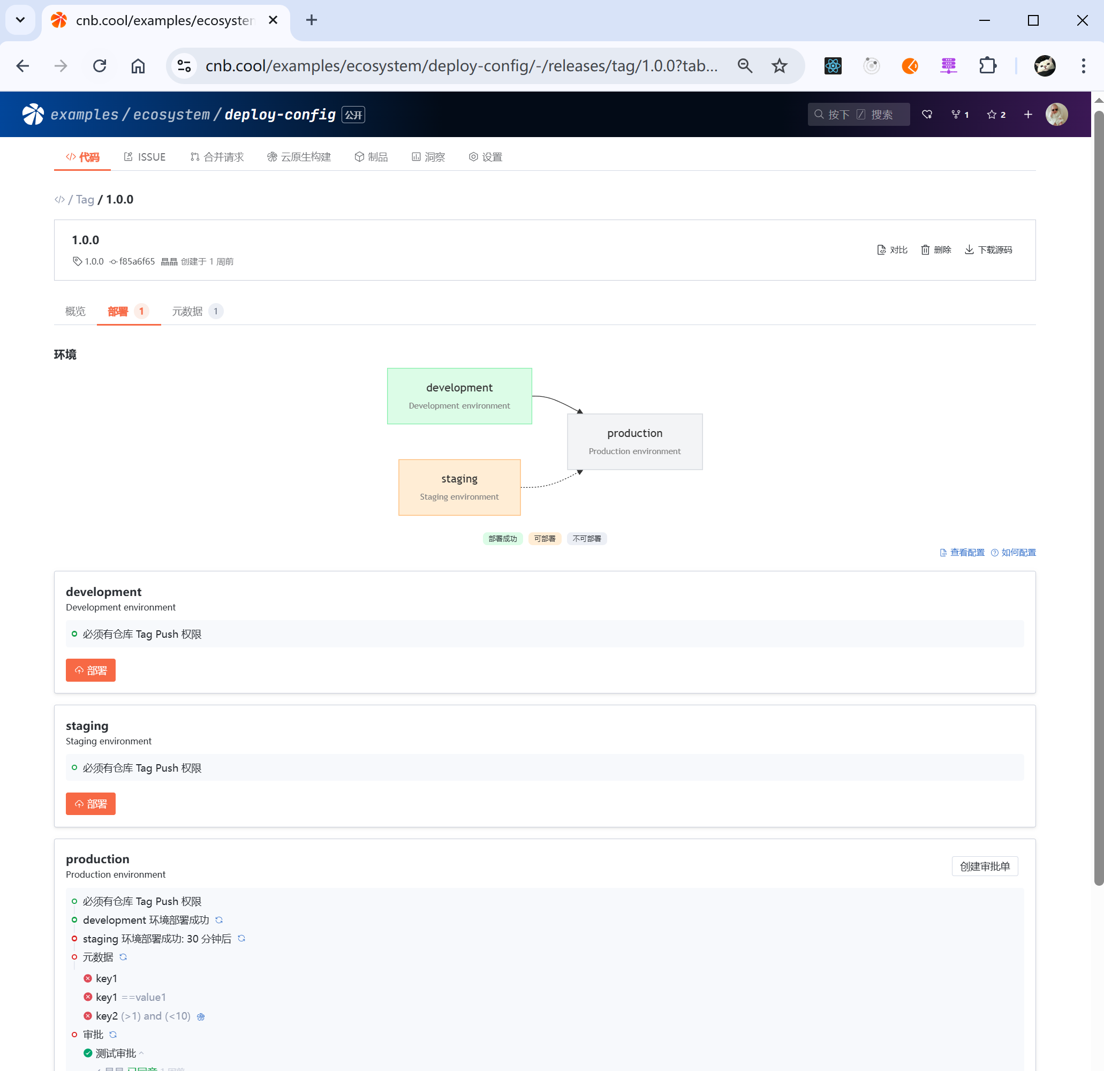Open a new browser tab

tap(312, 20)
